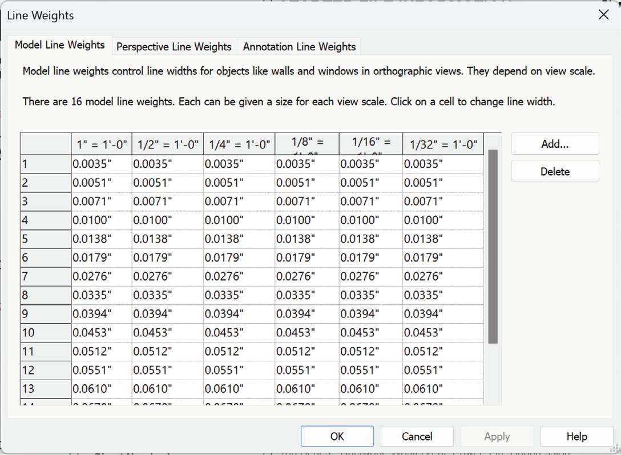This screenshot has width=621, height=455.
Task: Edit 0.0276" cell in 1/8" column
Action: pyautogui.click(x=307, y=276)
